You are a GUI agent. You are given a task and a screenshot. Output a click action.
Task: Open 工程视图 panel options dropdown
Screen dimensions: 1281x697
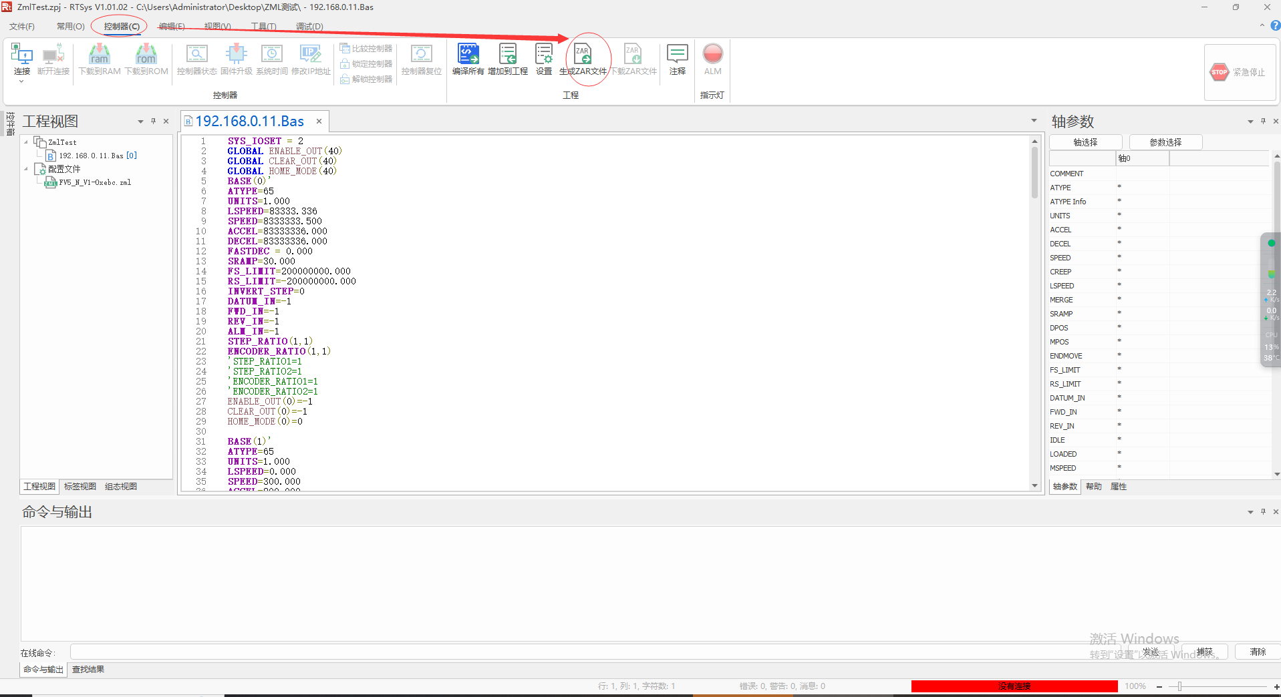coord(140,122)
